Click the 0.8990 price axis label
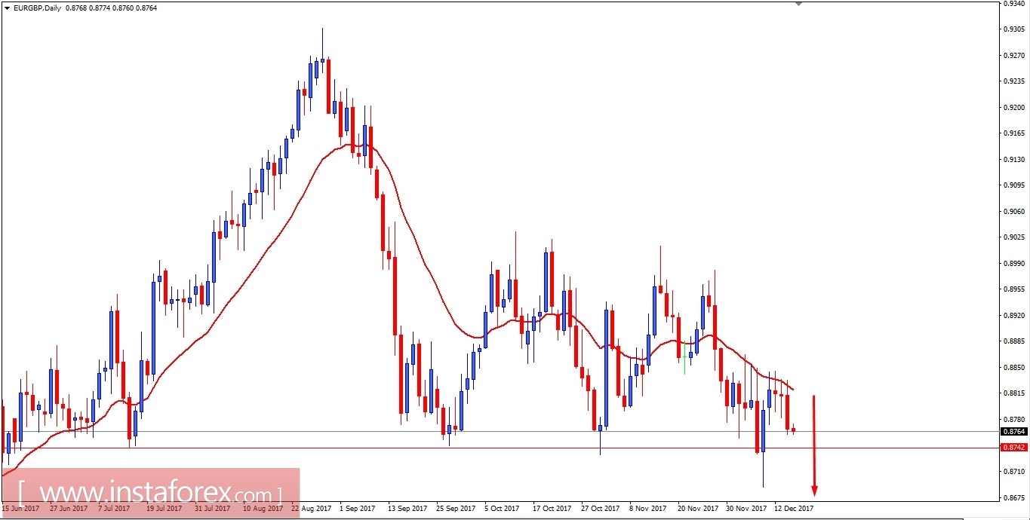The width and height of the screenshot is (1030, 520). point(1014,264)
